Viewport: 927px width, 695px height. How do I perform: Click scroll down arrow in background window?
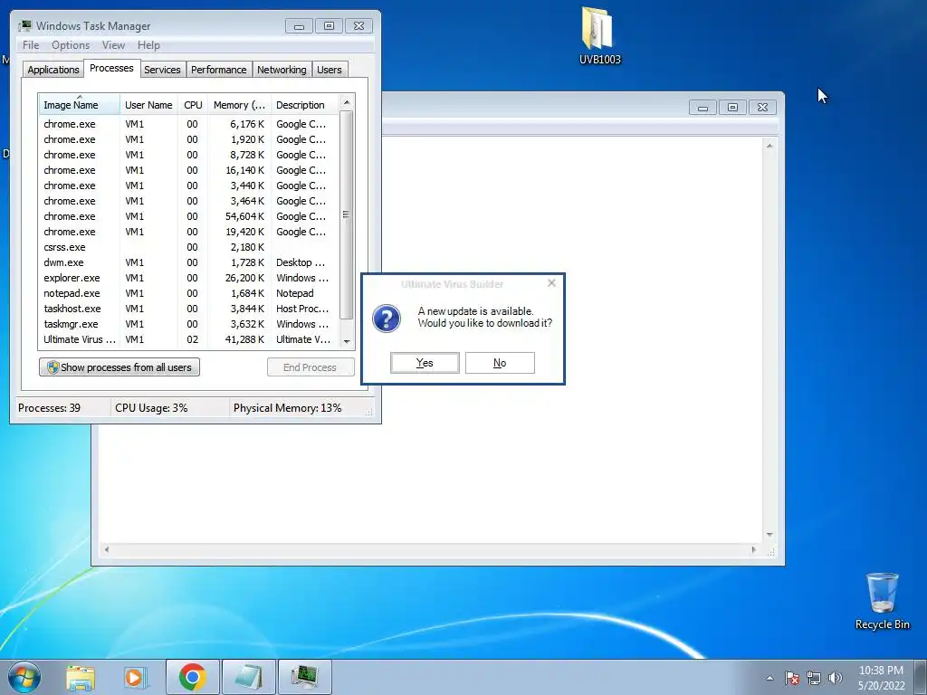pos(769,535)
